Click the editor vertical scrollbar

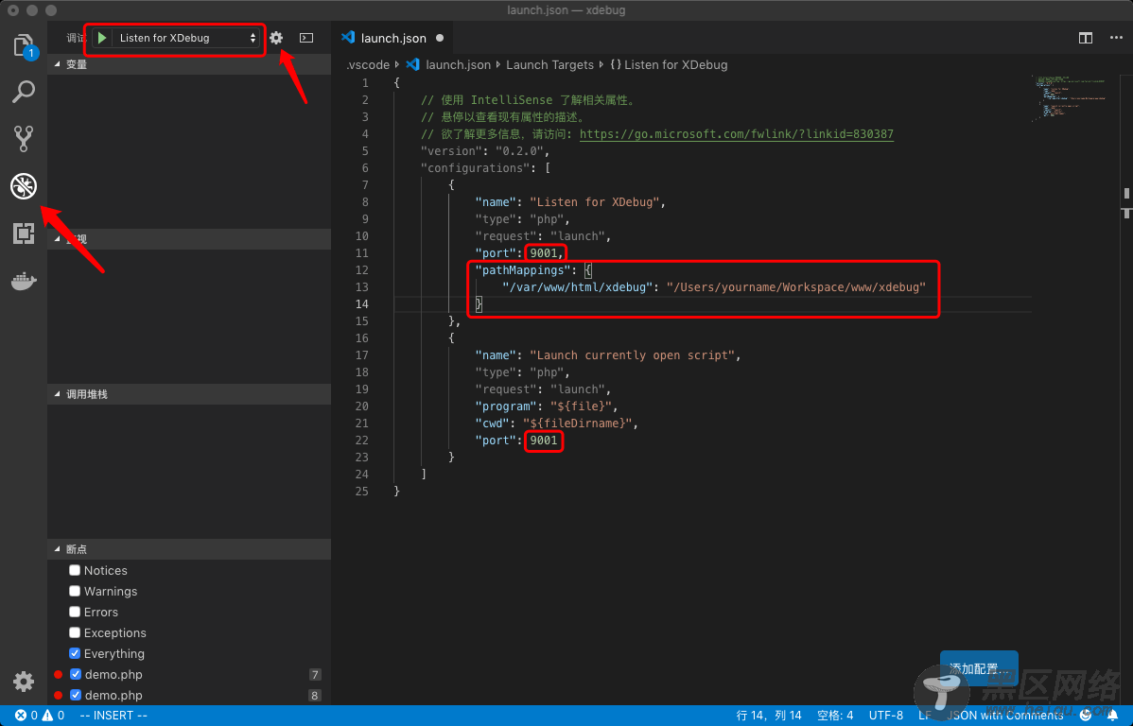pos(1126,390)
